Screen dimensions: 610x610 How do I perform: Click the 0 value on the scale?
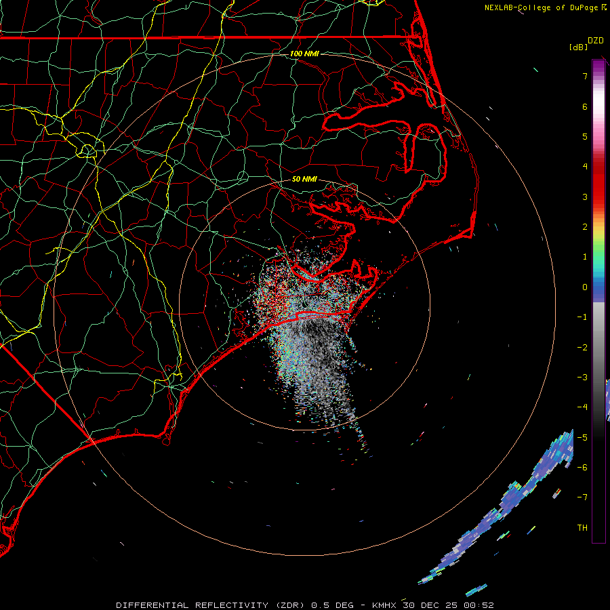[585, 287]
